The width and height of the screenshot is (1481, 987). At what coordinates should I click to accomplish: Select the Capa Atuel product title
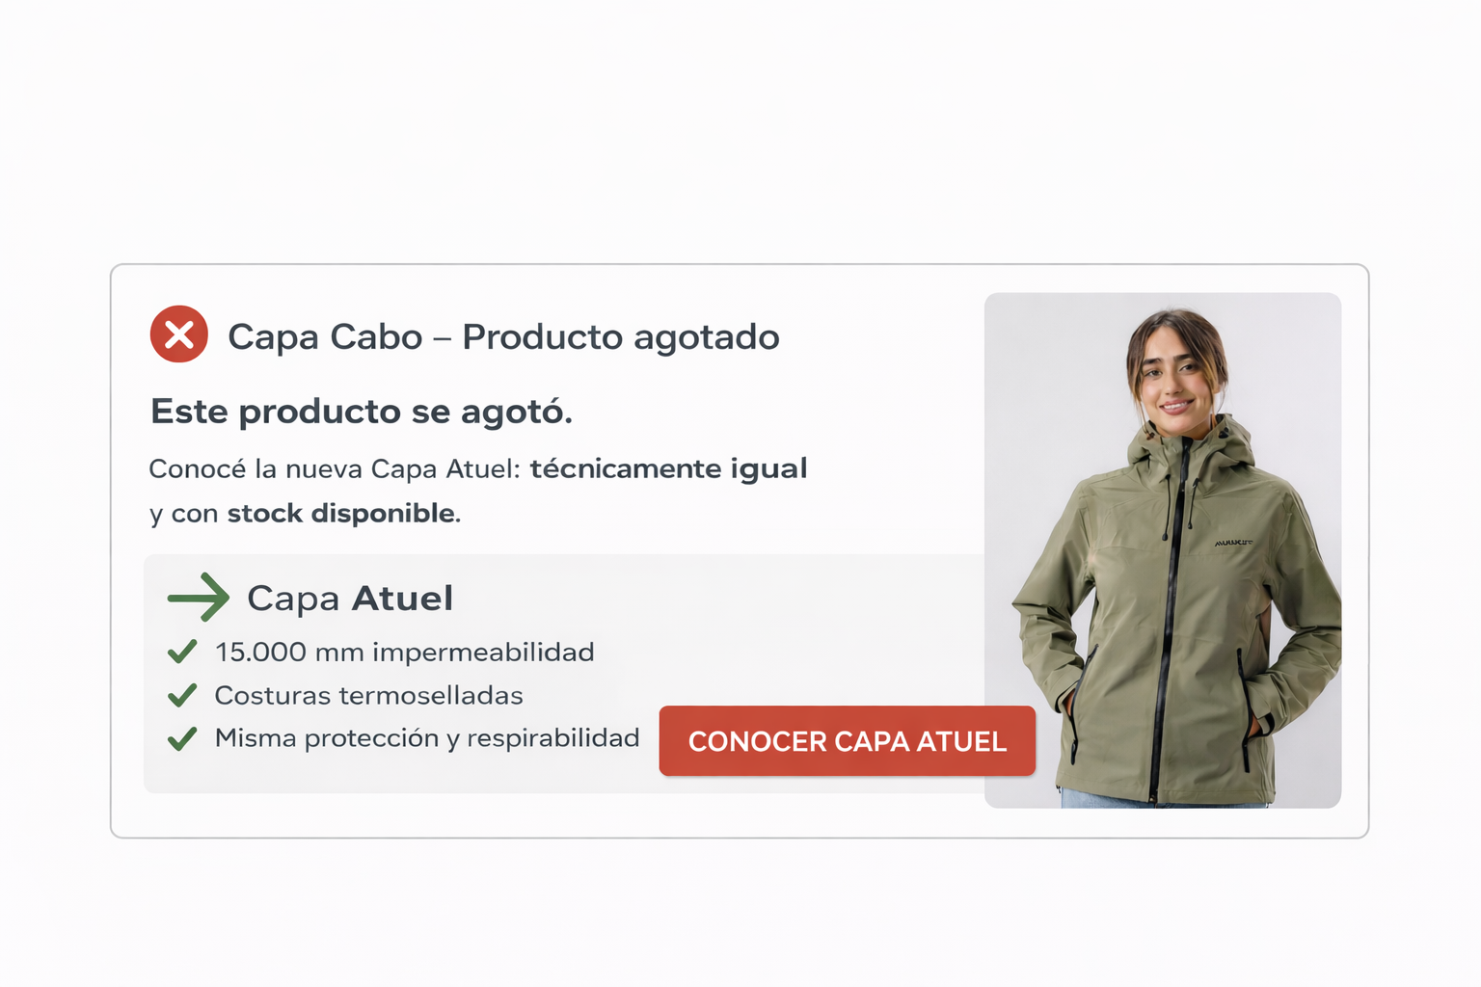click(x=350, y=599)
